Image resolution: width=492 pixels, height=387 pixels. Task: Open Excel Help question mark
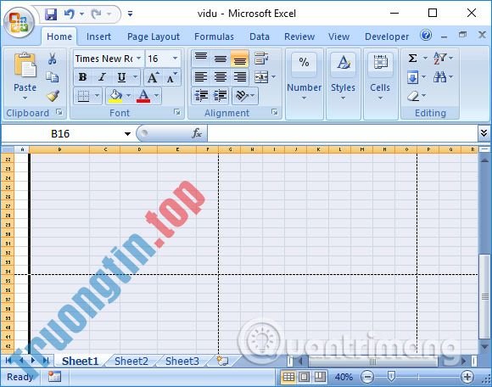426,35
